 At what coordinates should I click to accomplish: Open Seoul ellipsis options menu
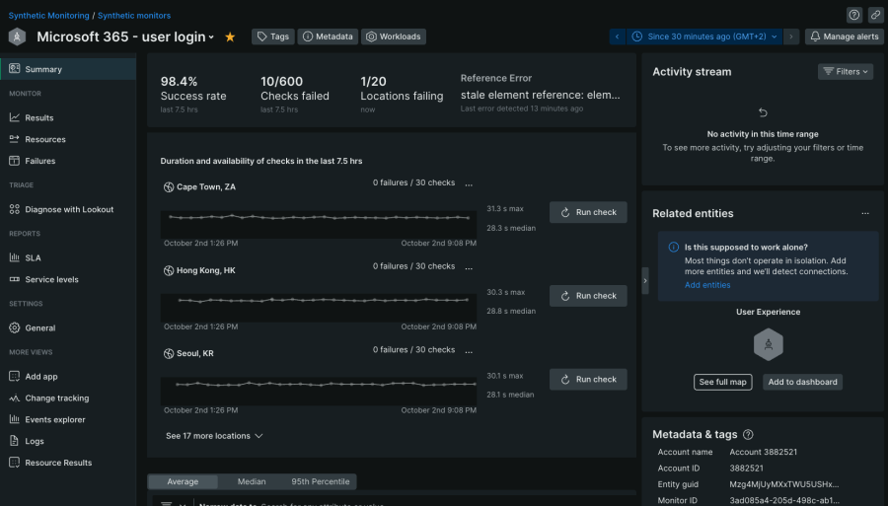469,351
